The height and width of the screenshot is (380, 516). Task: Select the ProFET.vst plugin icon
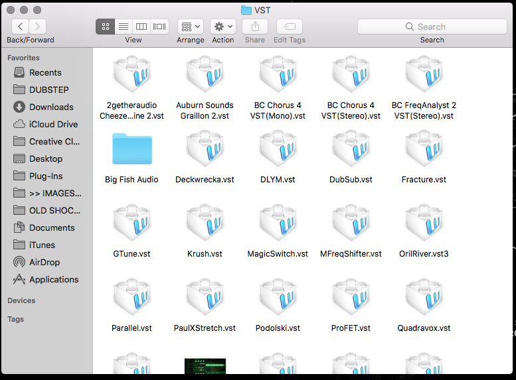351,297
